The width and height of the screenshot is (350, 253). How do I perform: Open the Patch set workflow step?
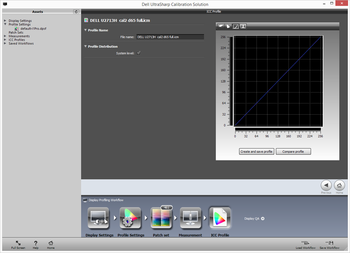pyautogui.click(x=161, y=218)
